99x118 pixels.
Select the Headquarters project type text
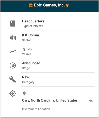pos(33,21)
